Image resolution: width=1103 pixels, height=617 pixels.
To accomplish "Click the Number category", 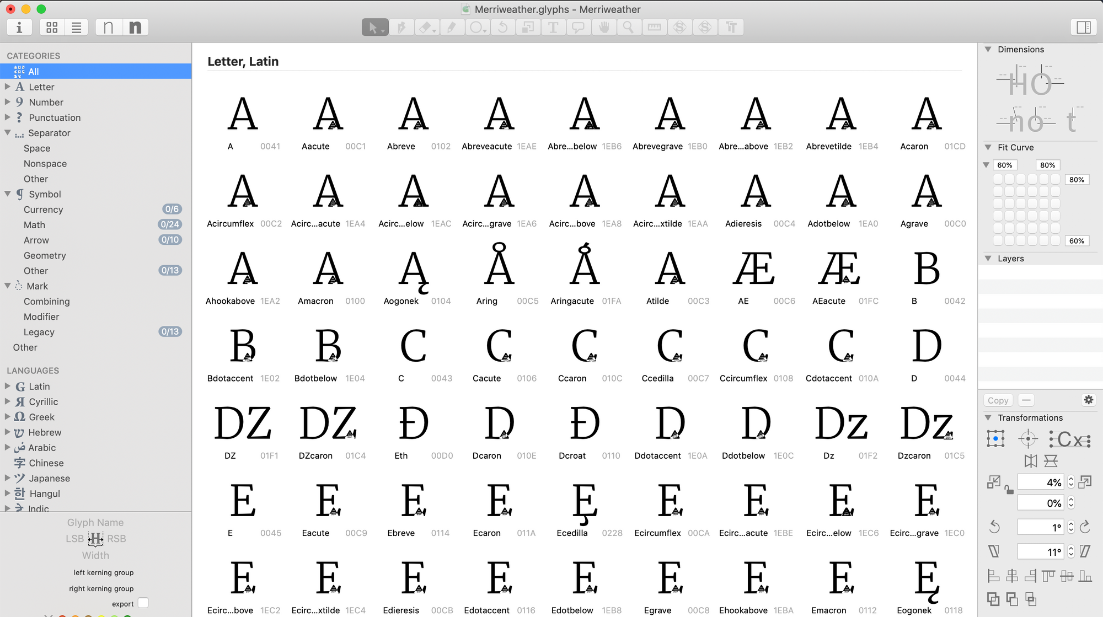I will [x=45, y=101].
